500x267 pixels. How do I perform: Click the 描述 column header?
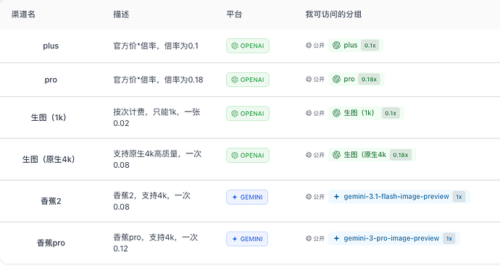pos(121,14)
